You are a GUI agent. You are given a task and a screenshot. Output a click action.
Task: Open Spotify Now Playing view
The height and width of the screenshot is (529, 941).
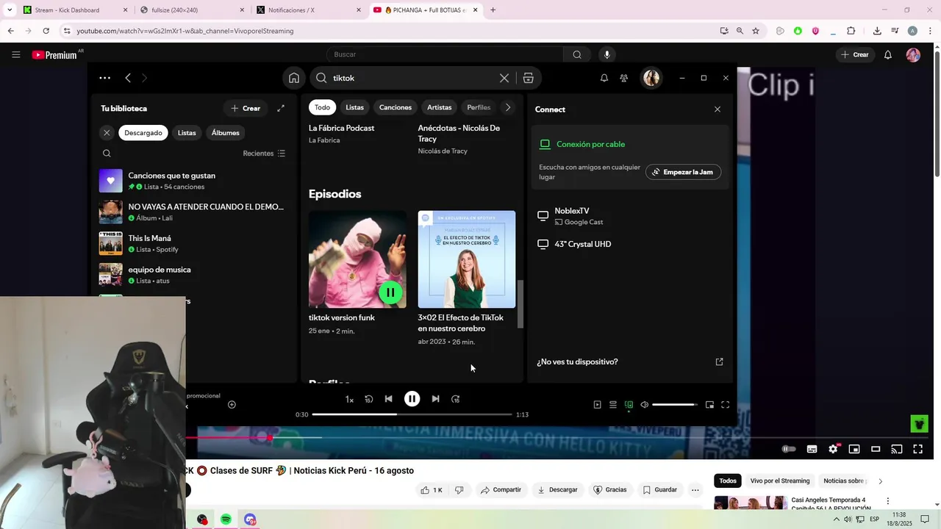pos(597,405)
